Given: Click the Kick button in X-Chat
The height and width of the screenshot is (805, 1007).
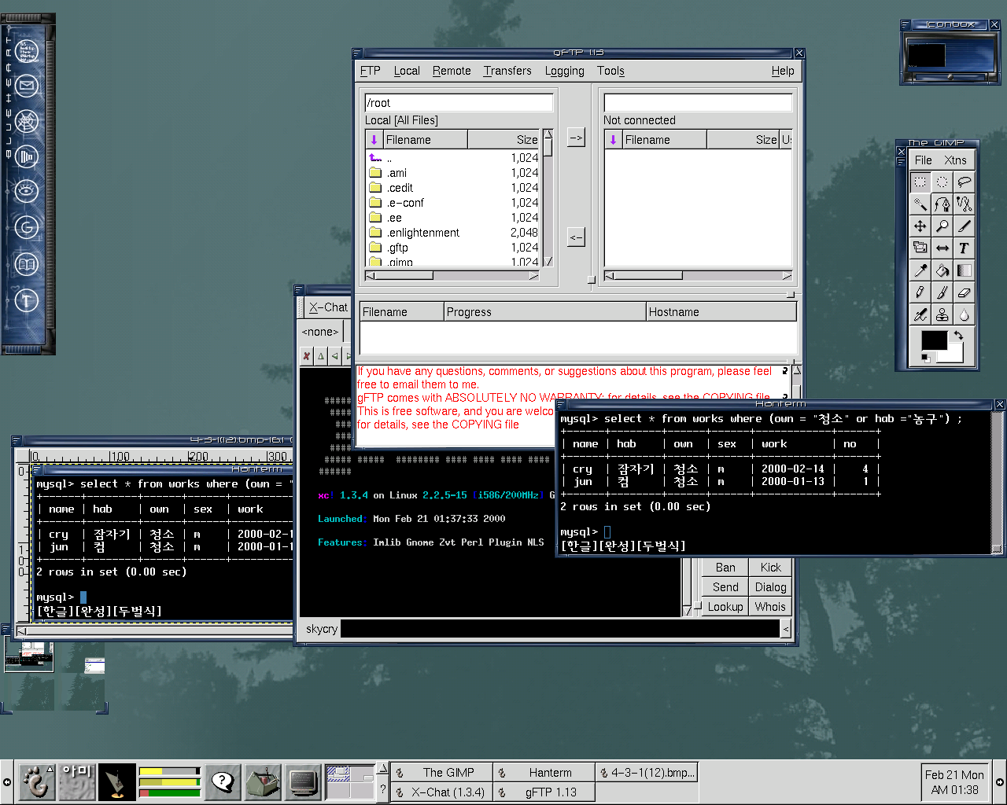Looking at the screenshot, I should point(771,568).
